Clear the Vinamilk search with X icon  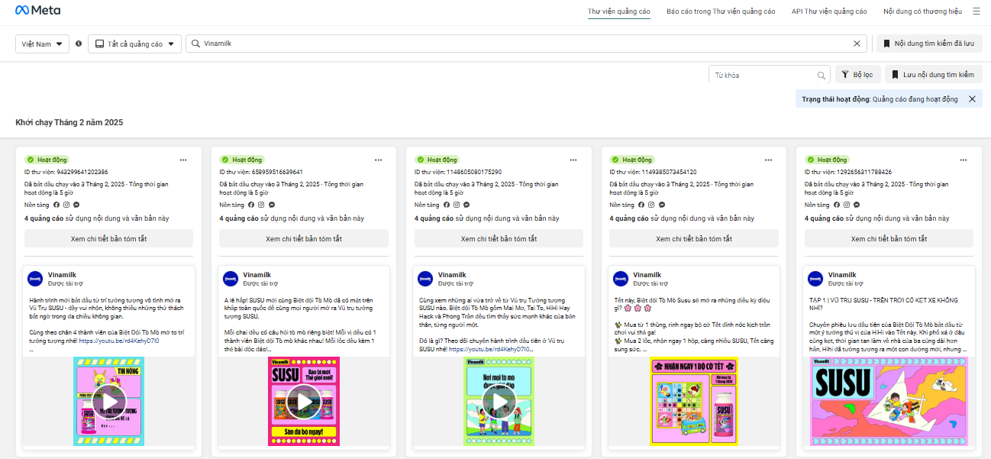(x=857, y=44)
